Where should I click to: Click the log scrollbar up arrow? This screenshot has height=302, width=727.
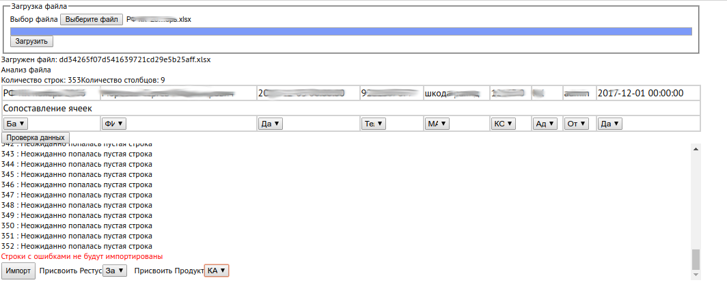(x=696, y=148)
